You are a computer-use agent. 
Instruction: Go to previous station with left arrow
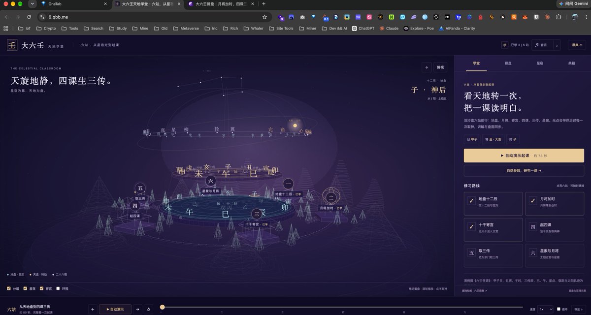(92, 309)
